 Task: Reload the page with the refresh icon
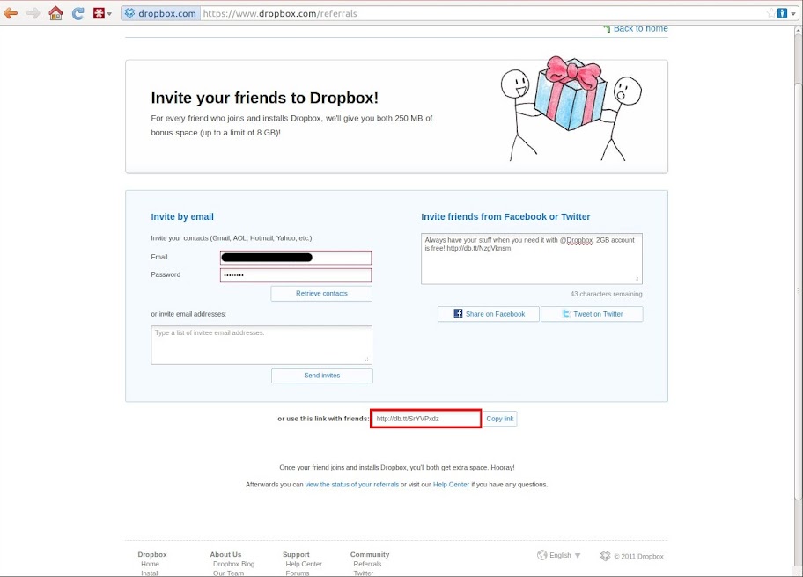(77, 13)
